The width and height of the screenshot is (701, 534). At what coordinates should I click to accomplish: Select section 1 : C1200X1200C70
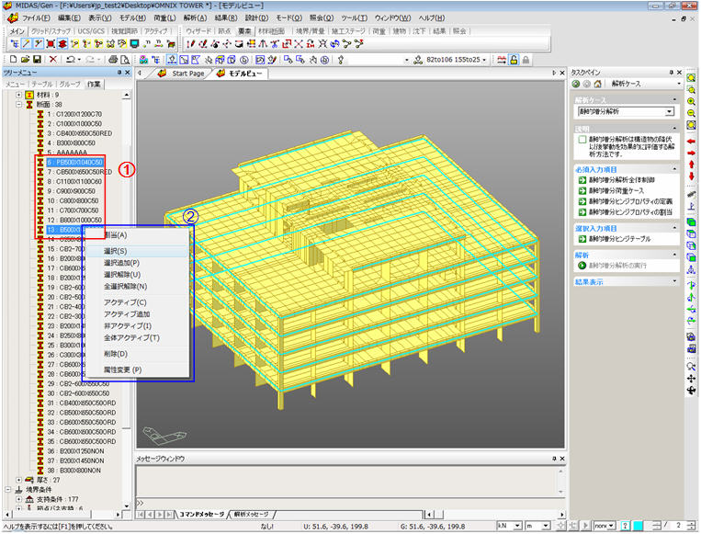[x=74, y=114]
